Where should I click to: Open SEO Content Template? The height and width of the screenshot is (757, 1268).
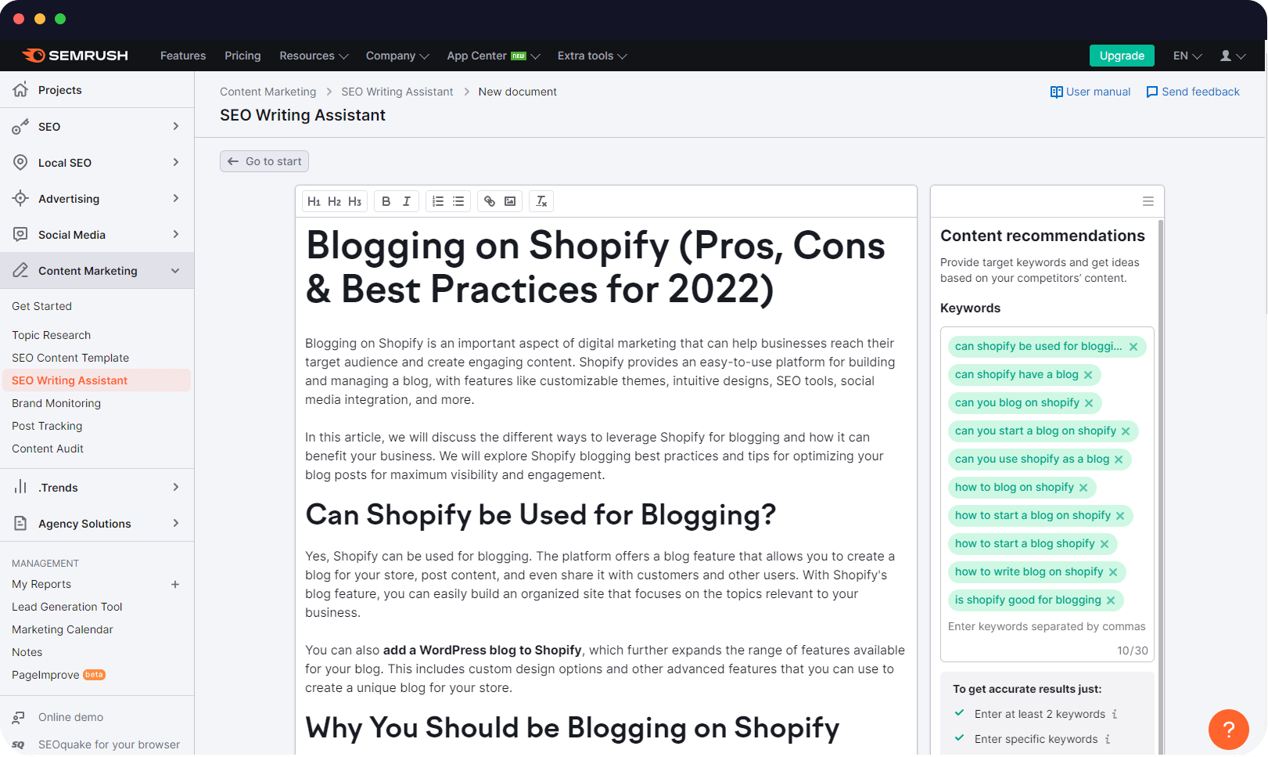(x=70, y=358)
